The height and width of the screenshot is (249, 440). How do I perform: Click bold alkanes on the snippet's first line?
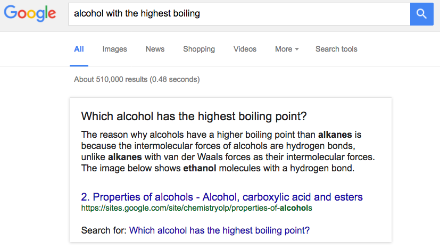pos(336,134)
